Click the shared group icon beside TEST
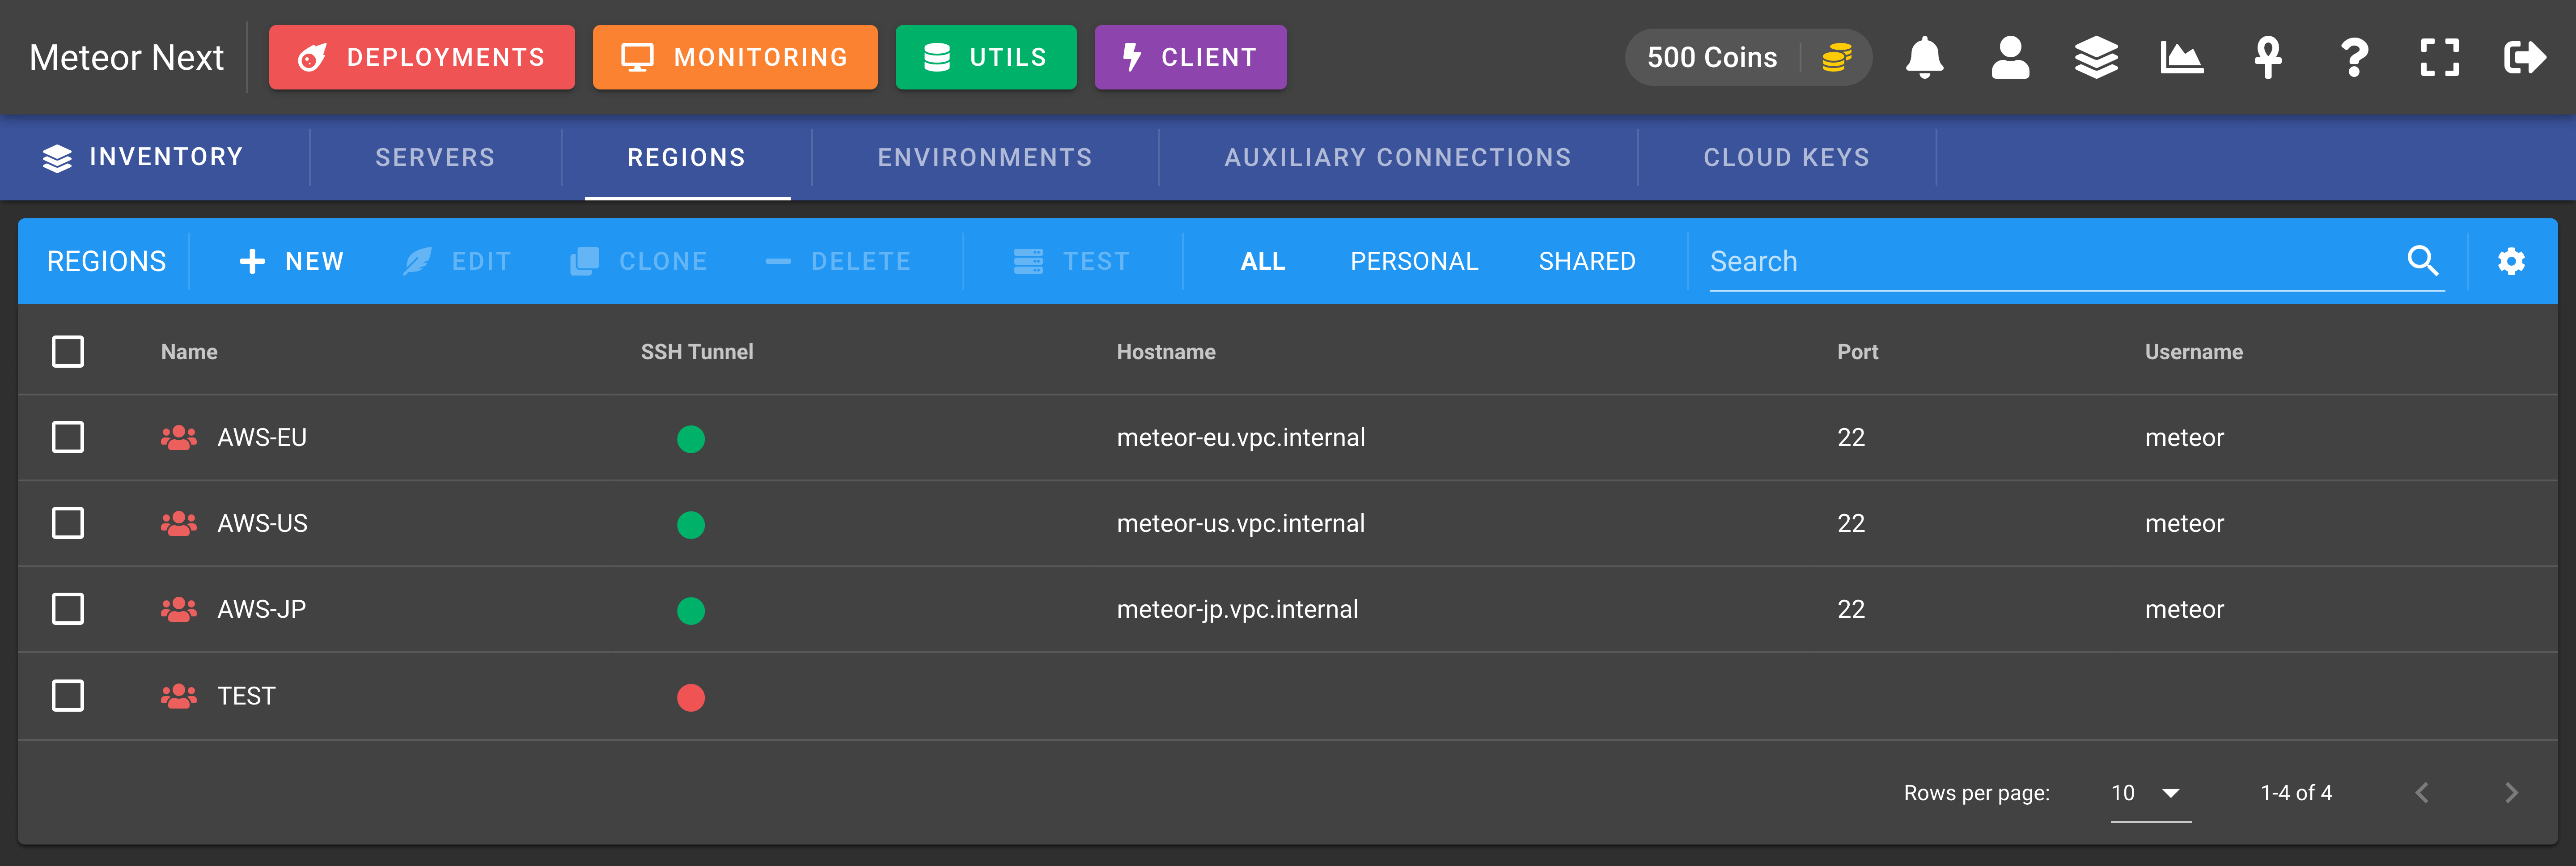Screen dimensions: 2576x866 pyautogui.click(x=179, y=696)
